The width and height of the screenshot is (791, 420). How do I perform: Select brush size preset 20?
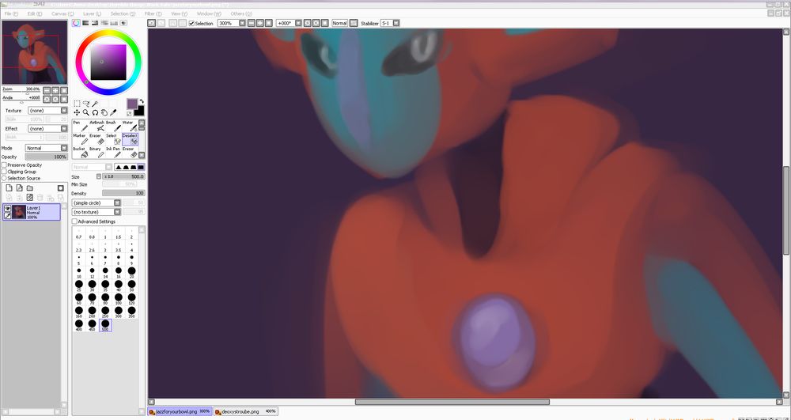point(131,272)
